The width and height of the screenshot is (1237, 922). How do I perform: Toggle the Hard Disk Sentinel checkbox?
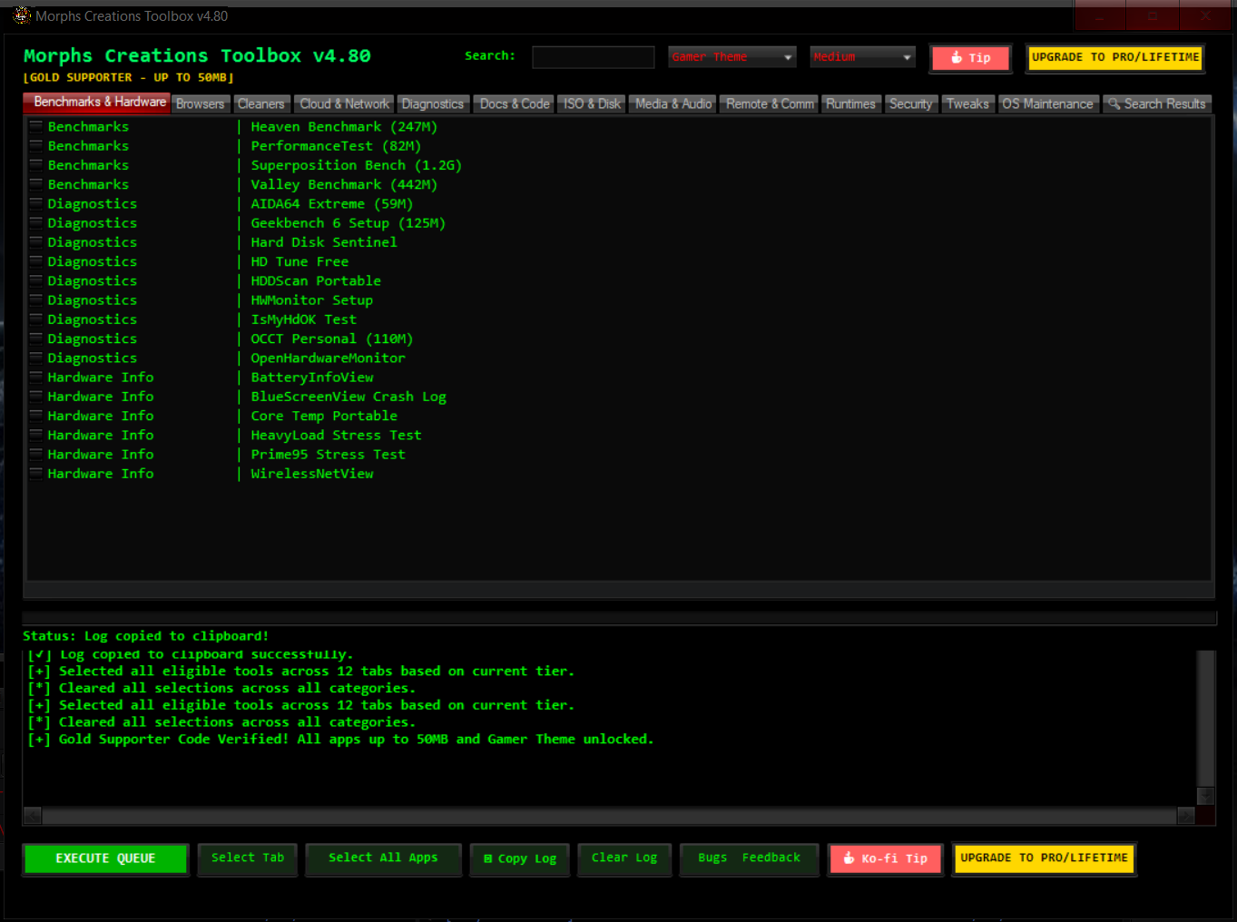pyautogui.click(x=36, y=242)
